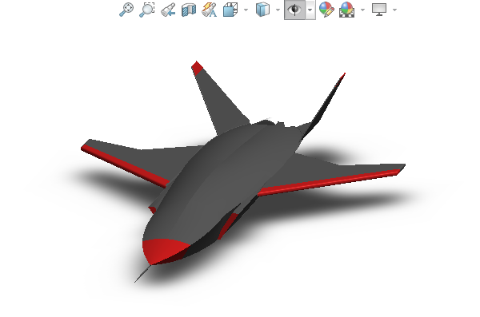This screenshot has height=317, width=480.
Task: Click the Zoom to Fit icon
Action: tap(126, 10)
